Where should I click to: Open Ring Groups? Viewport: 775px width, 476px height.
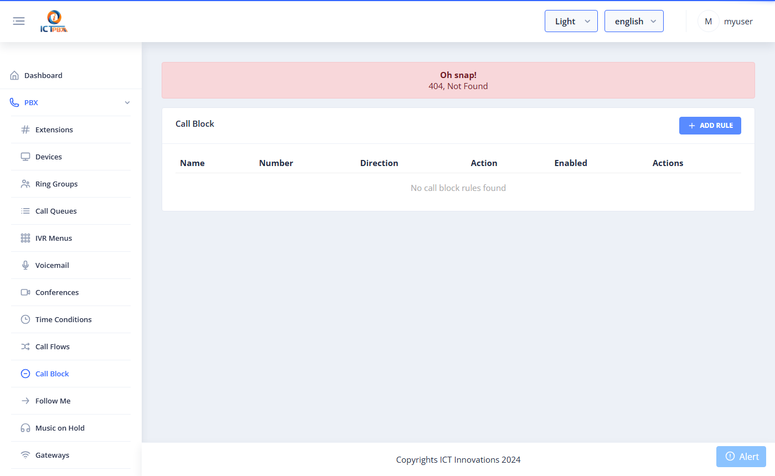(71, 184)
